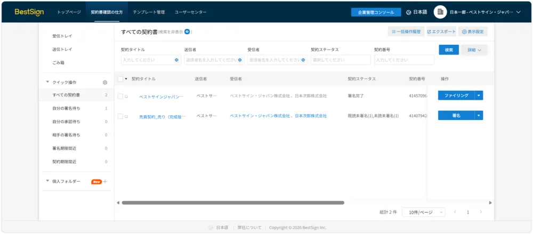
Task: Click the エクスポート export button
Action: pos(441,31)
